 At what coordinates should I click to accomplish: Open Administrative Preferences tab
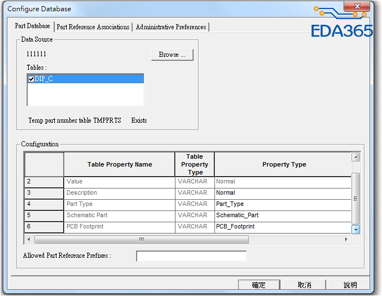[x=171, y=27]
